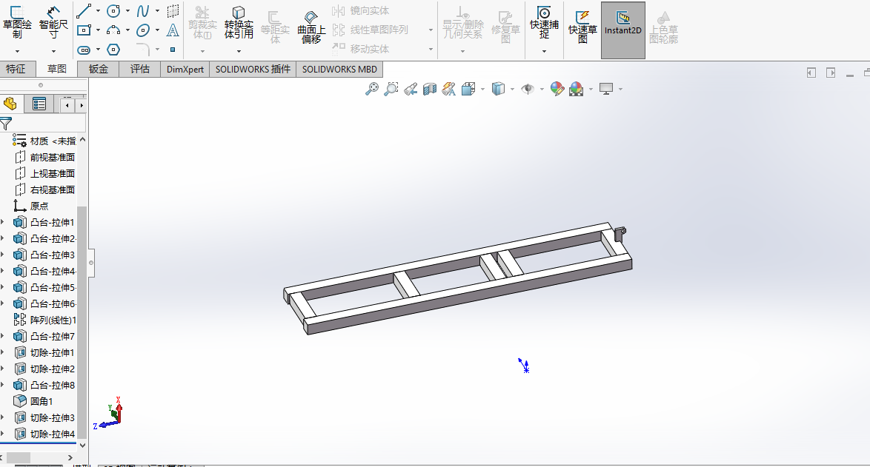870x467 pixels.
Task: Switch to the DimXpert tab
Action: [185, 70]
